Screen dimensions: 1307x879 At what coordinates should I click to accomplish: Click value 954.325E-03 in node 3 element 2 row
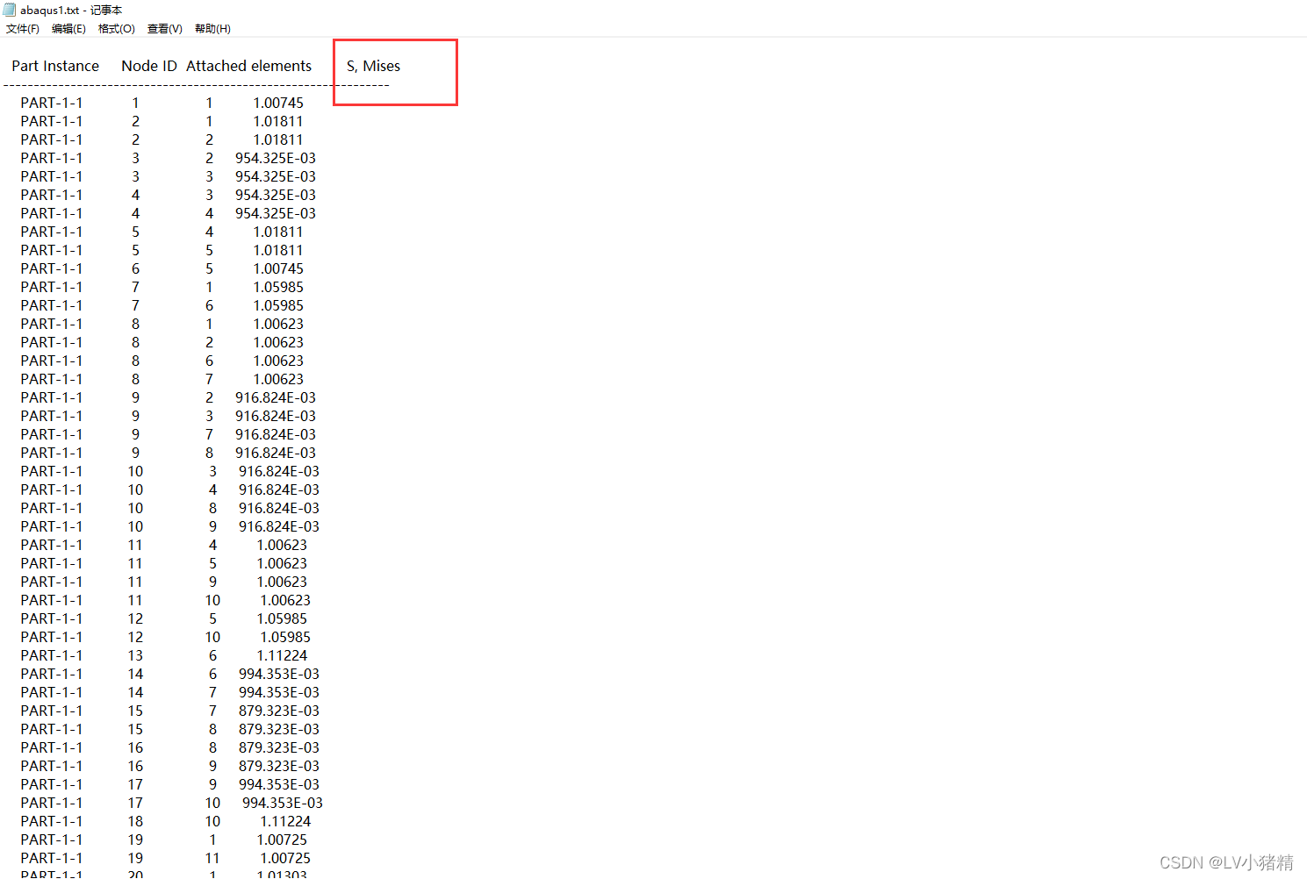276,158
